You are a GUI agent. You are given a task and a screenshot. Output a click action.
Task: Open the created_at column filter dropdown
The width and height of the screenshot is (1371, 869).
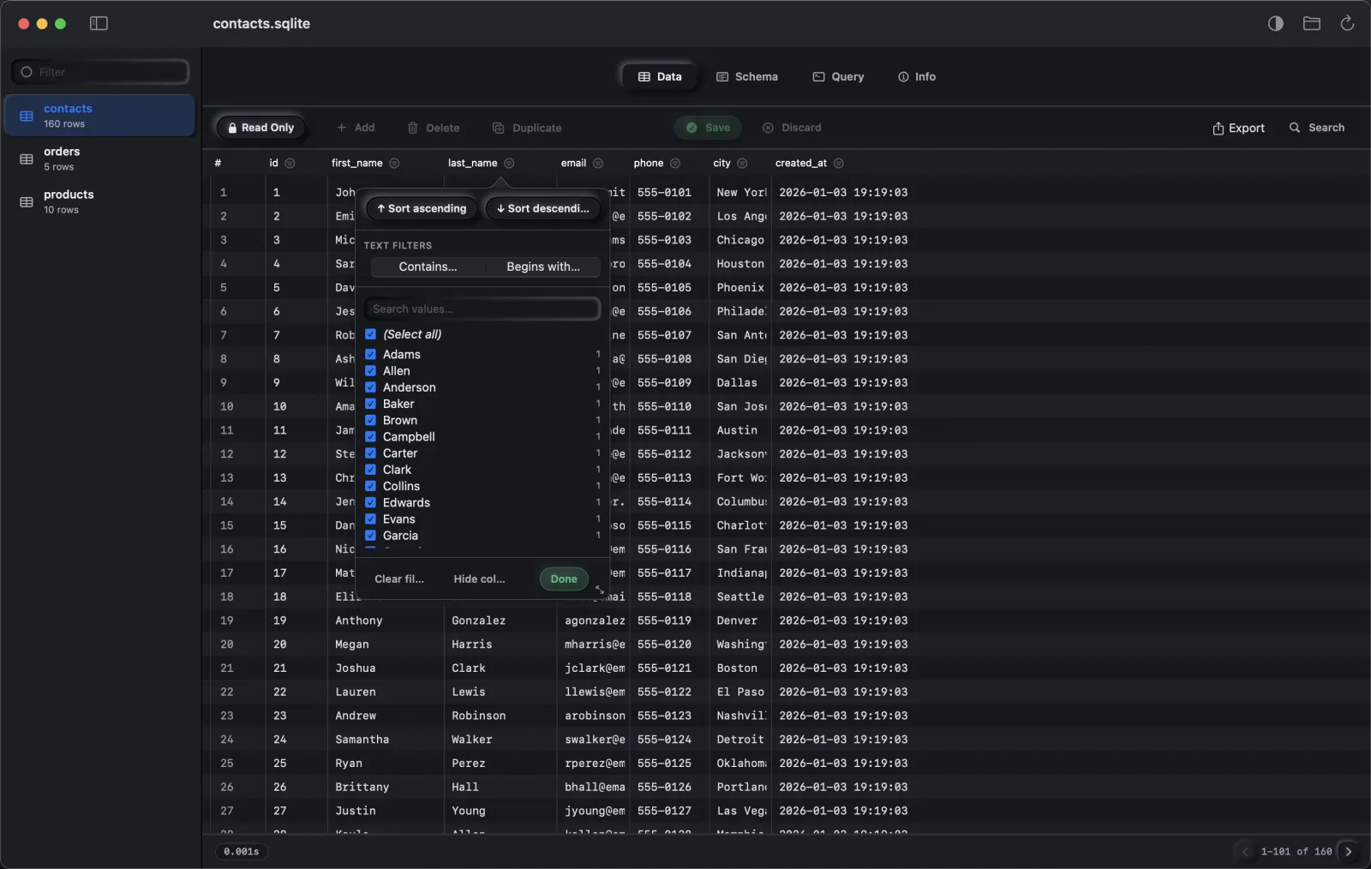tap(839, 163)
